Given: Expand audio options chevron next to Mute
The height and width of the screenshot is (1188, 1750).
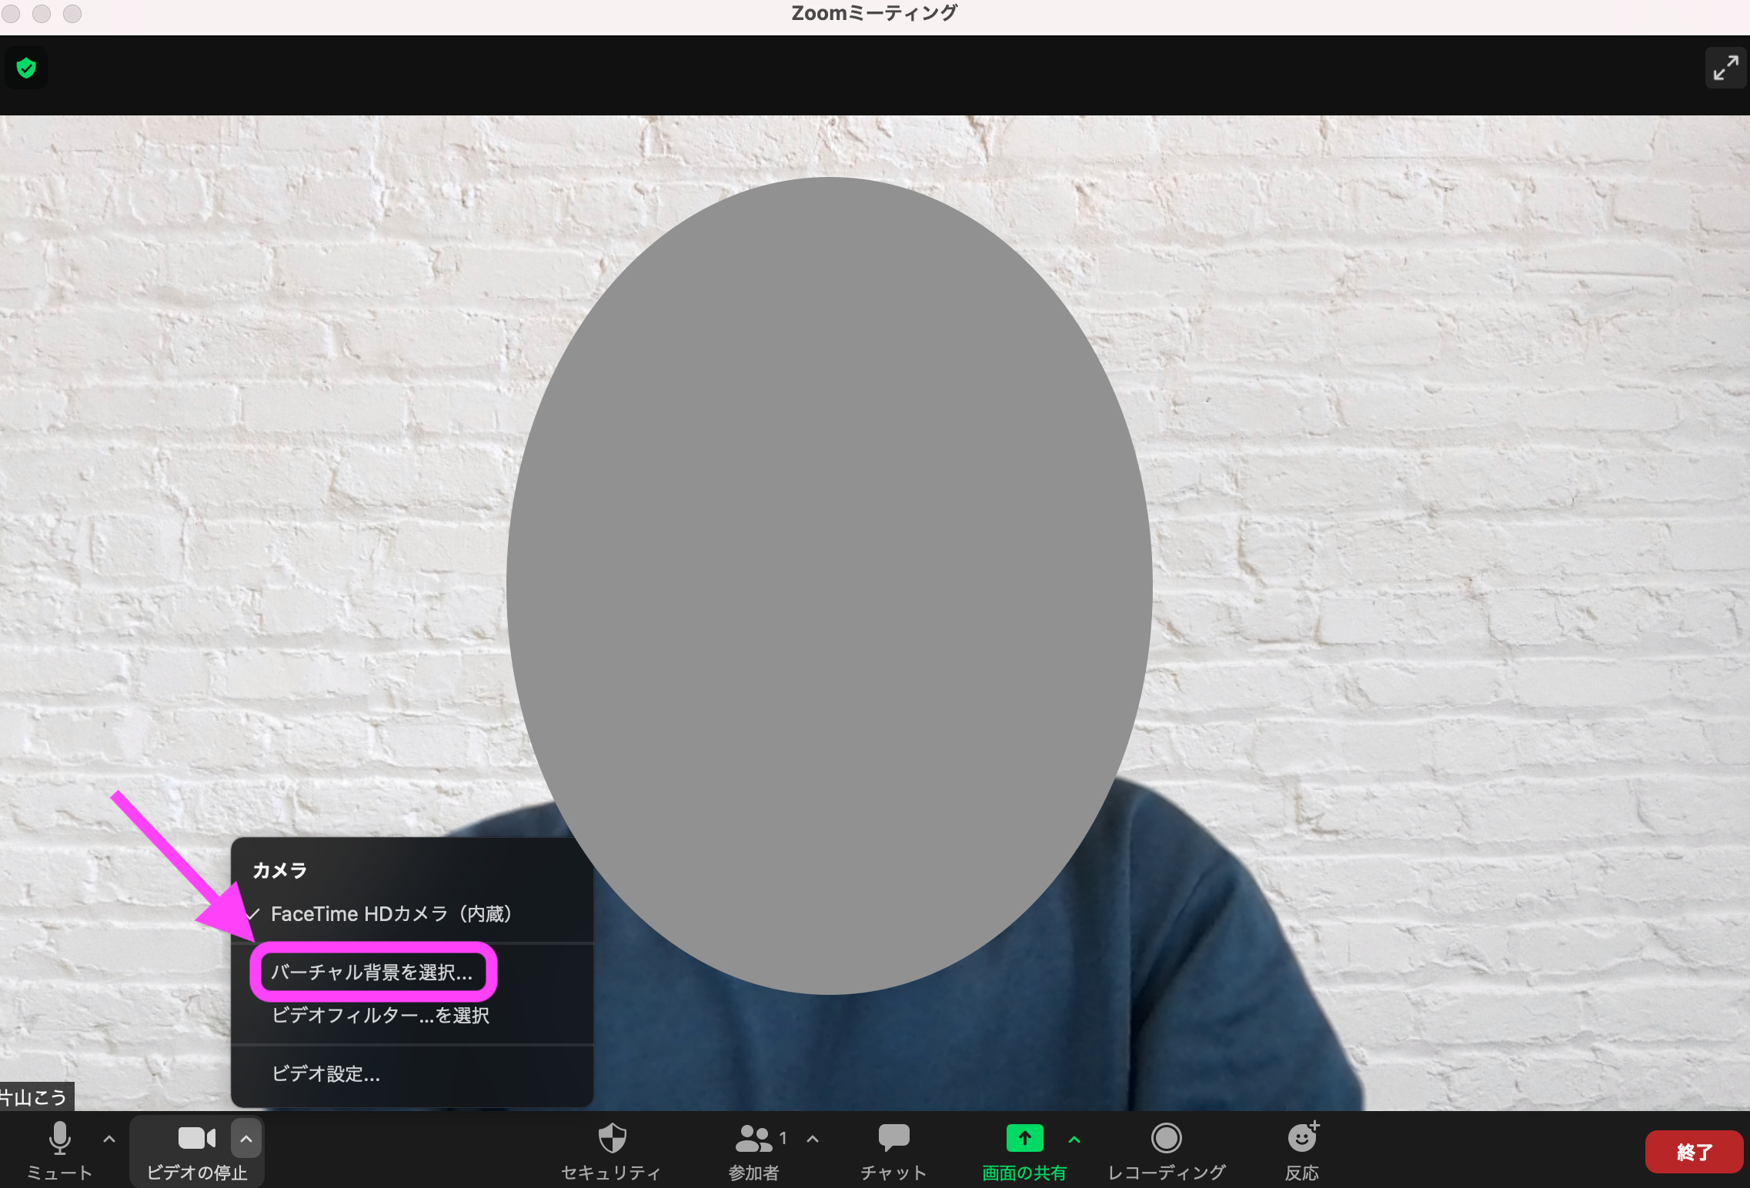Looking at the screenshot, I should tap(109, 1139).
